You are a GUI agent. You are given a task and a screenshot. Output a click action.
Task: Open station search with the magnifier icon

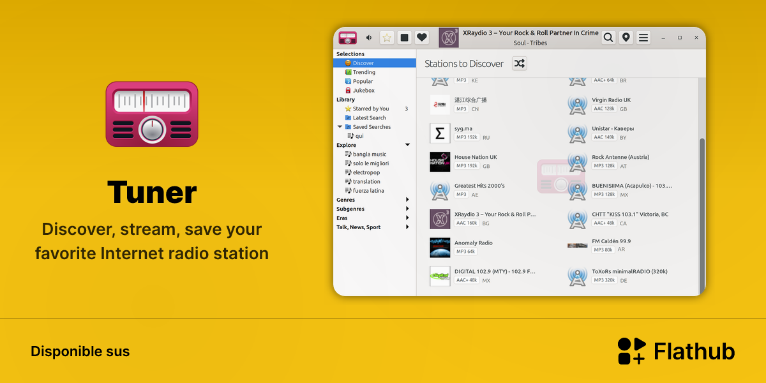click(x=609, y=38)
